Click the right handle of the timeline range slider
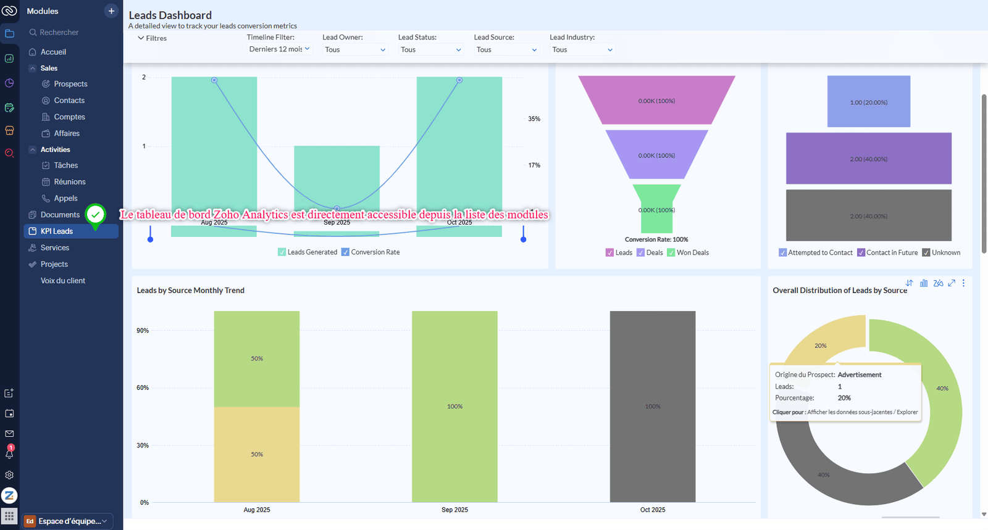988x530 pixels. click(524, 239)
